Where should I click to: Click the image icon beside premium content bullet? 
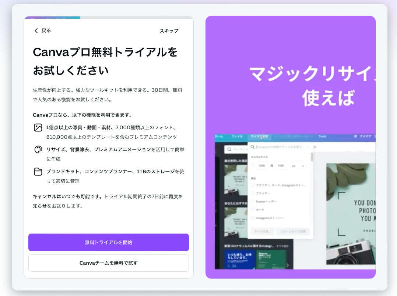pos(38,127)
